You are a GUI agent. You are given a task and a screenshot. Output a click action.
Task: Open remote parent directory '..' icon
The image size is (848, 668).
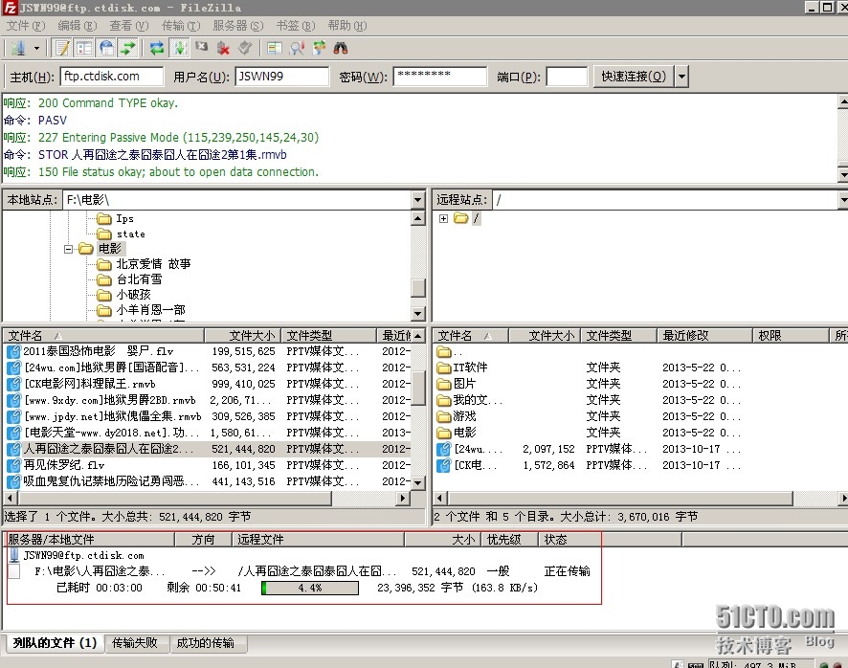coord(444,351)
